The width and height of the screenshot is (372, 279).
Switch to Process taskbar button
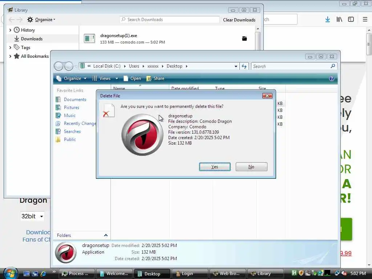pyautogui.click(x=77, y=274)
